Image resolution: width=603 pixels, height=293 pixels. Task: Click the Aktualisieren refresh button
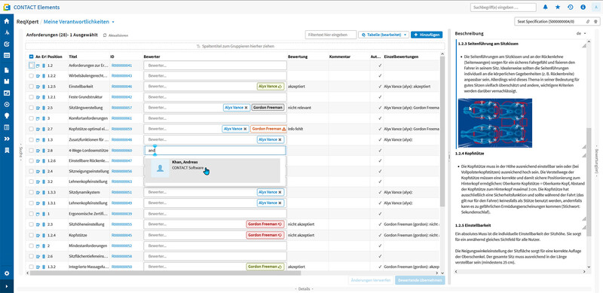click(116, 35)
